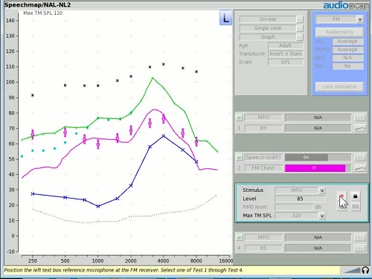Viewport: 372px width, 279px height.
Task: Open the Single view selector
Action: 268,28
